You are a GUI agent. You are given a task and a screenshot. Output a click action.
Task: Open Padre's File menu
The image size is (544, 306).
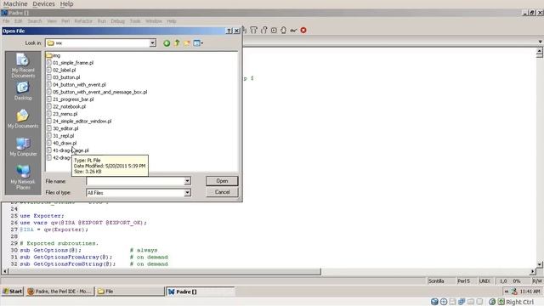(x=6, y=21)
